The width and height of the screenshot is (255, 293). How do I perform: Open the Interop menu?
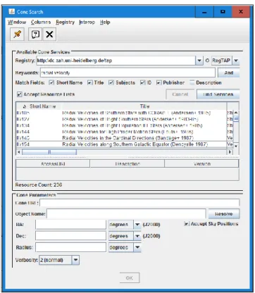(87, 22)
